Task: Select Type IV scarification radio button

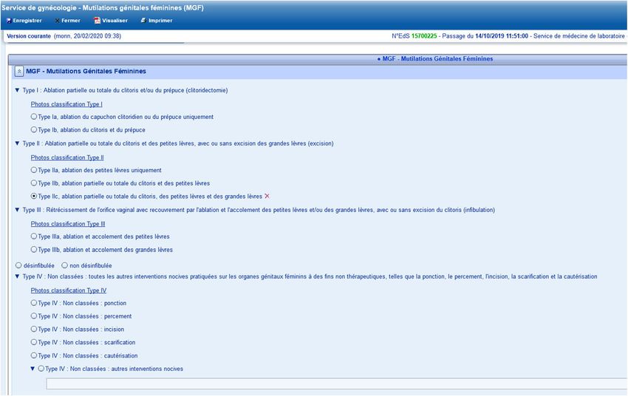Action: (x=34, y=342)
